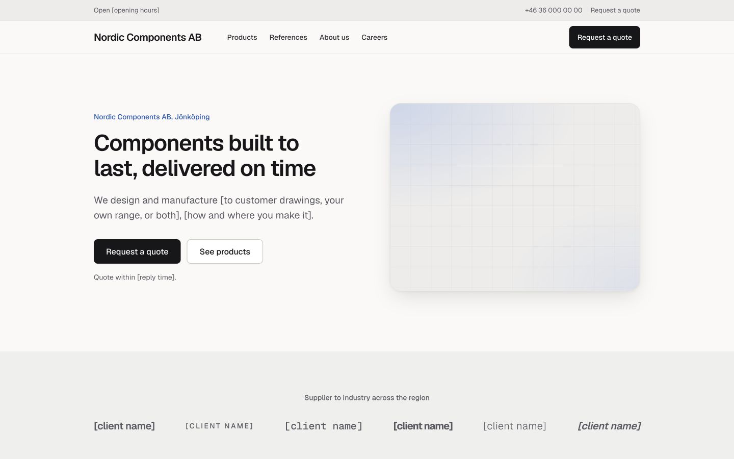734x459 pixels.
Task: Click Request a quote beside See products
Action: [137, 251]
